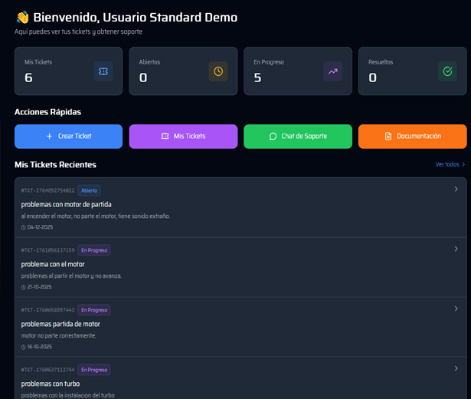Click the chat bubble icon on Chat de Soporte
This screenshot has height=399, width=471.
point(273,136)
